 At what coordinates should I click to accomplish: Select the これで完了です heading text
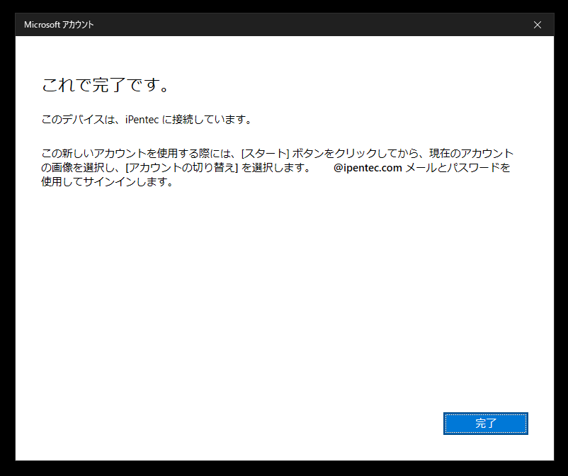103,84
